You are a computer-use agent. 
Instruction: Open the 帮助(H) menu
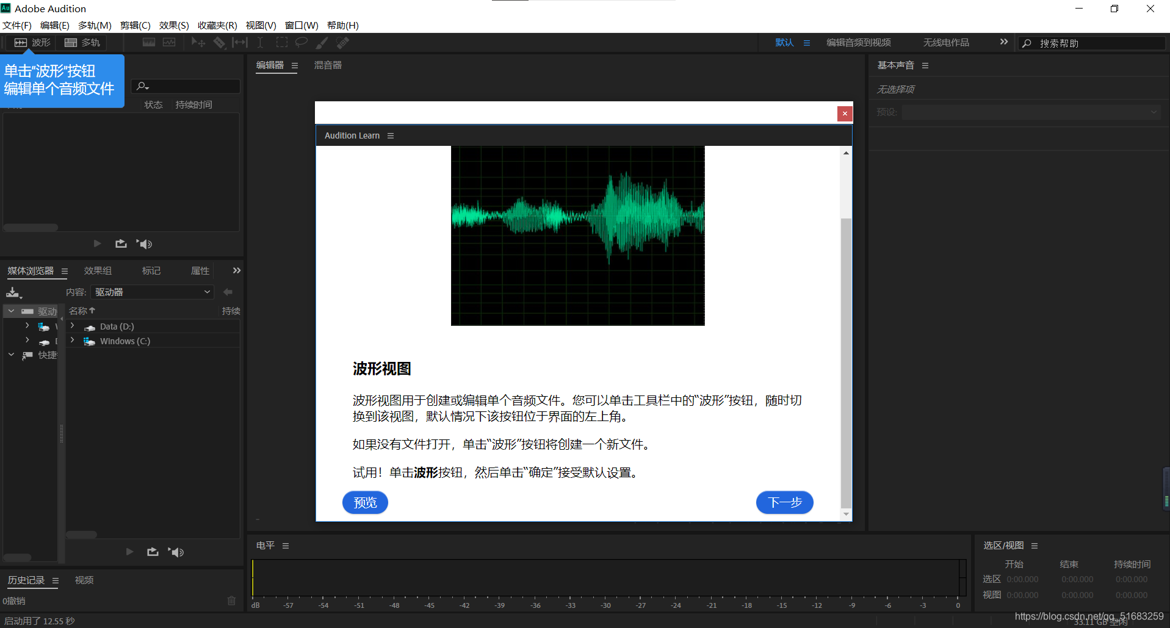(x=343, y=26)
